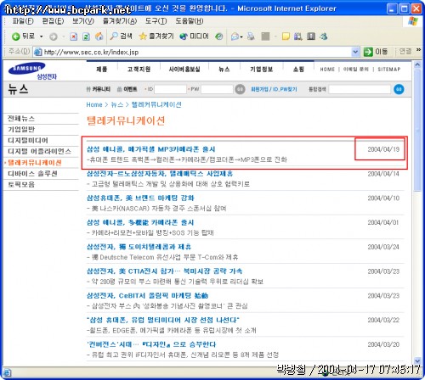
Task: Open the Media (미디어) toolbar button
Action: 194,36
